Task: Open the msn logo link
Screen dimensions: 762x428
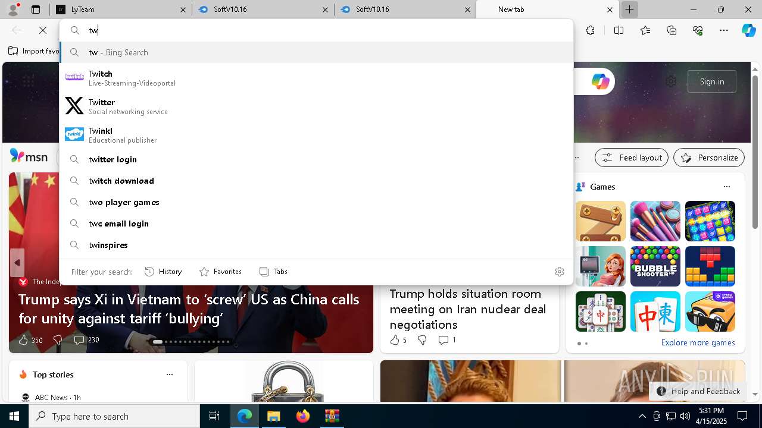Action: pos(29,156)
